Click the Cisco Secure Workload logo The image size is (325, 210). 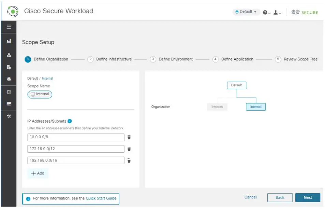(13, 11)
